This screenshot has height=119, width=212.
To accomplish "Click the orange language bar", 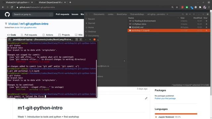I will tap(176, 114).
